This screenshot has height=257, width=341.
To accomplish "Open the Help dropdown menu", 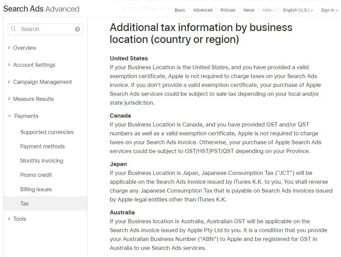I will pos(269,10).
